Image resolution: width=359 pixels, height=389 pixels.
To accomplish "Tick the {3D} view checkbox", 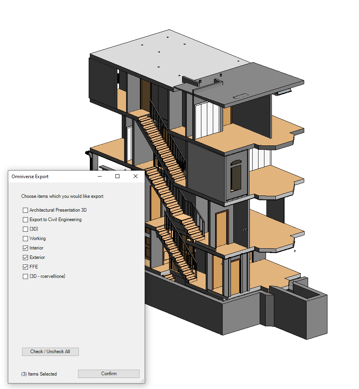I will 25,229.
